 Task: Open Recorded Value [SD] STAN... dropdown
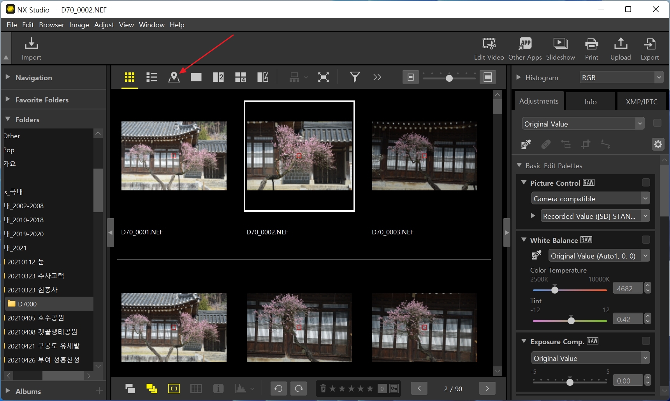[595, 216]
